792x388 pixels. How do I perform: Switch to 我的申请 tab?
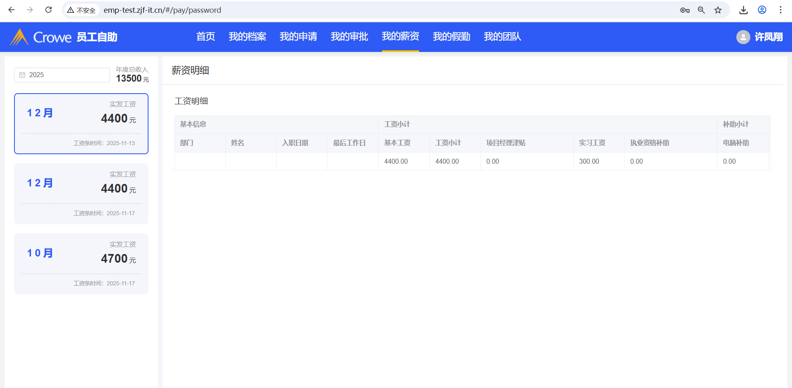click(x=298, y=37)
